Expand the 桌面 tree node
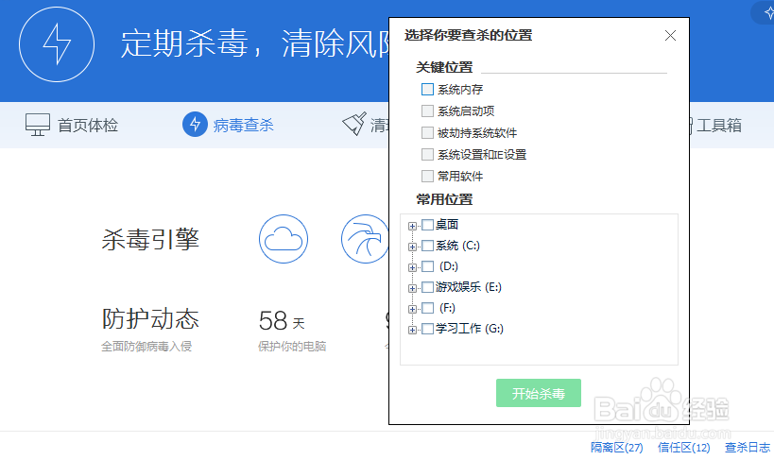This screenshot has width=774, height=460. [x=412, y=226]
